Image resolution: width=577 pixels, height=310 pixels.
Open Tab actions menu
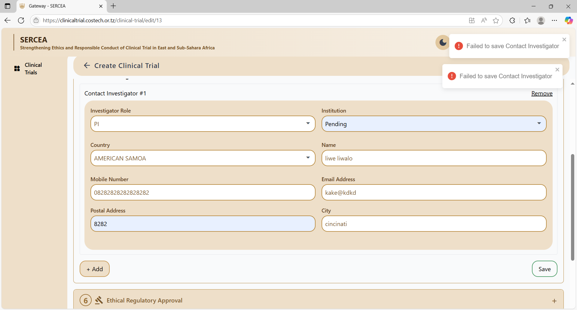point(8,6)
